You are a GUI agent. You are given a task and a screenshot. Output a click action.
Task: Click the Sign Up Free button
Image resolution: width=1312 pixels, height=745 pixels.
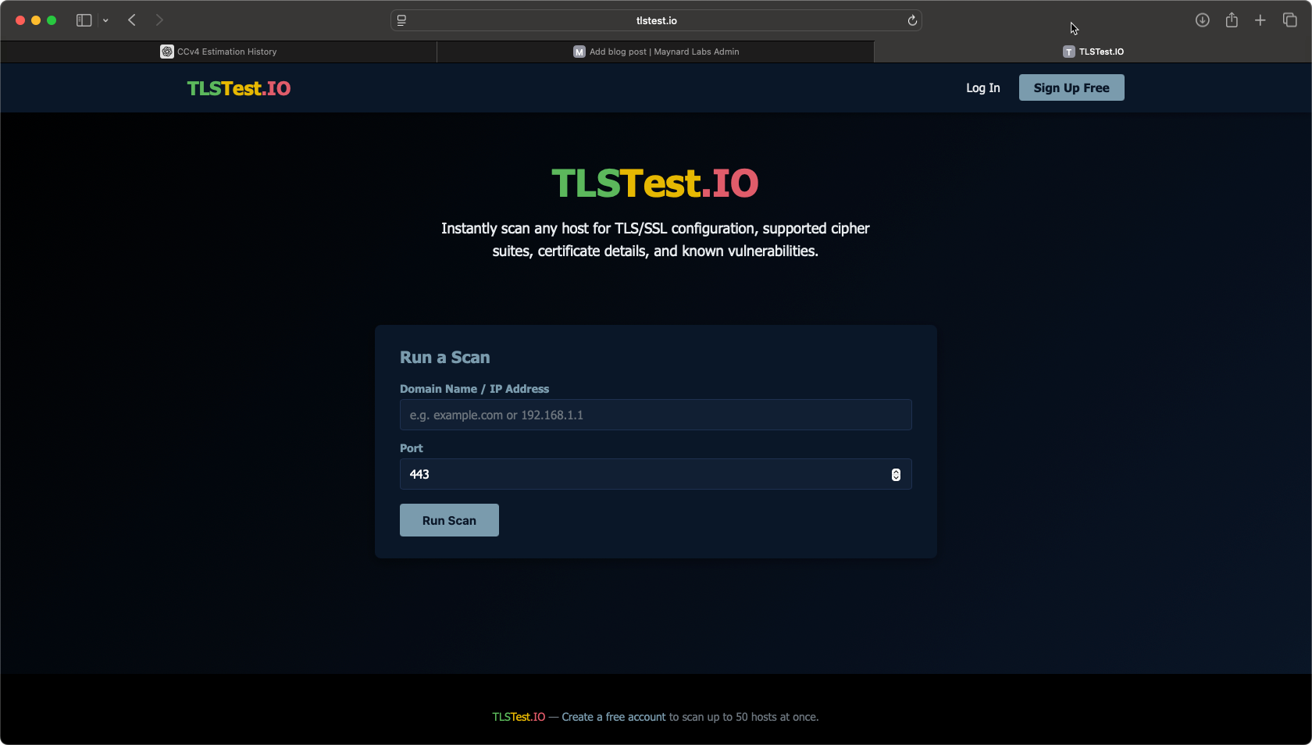pos(1071,87)
